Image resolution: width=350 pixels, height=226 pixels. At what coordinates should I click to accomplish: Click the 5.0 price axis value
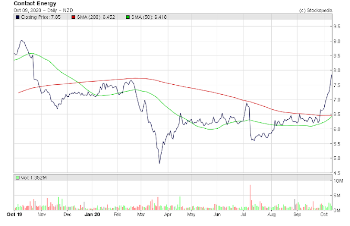[x=337, y=159]
